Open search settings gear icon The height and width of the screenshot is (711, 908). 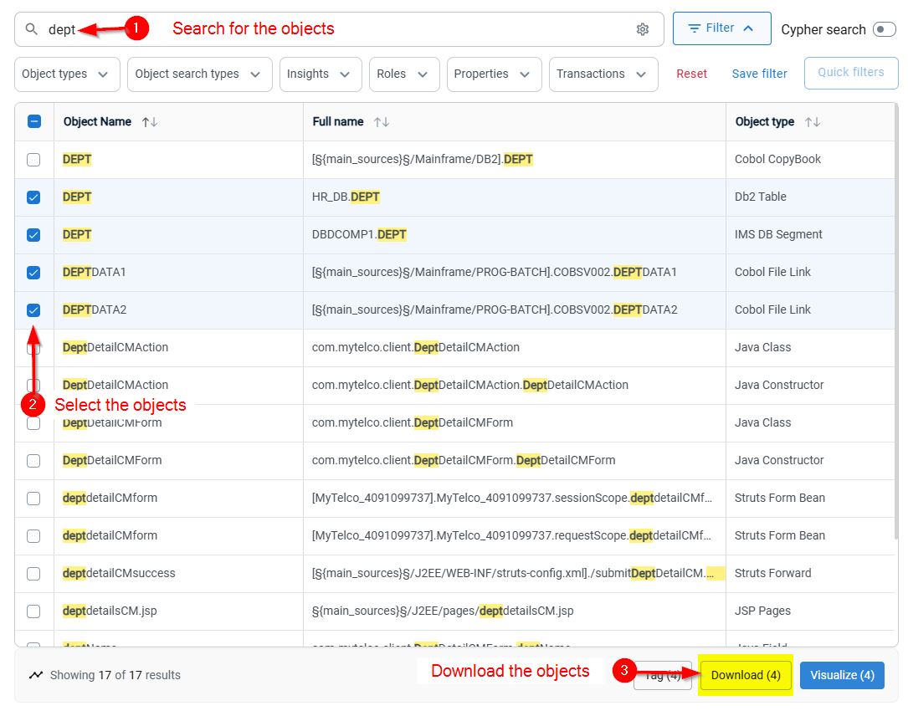tap(642, 29)
